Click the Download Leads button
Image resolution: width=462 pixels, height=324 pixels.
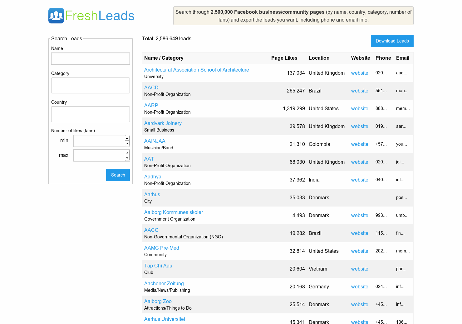click(392, 41)
